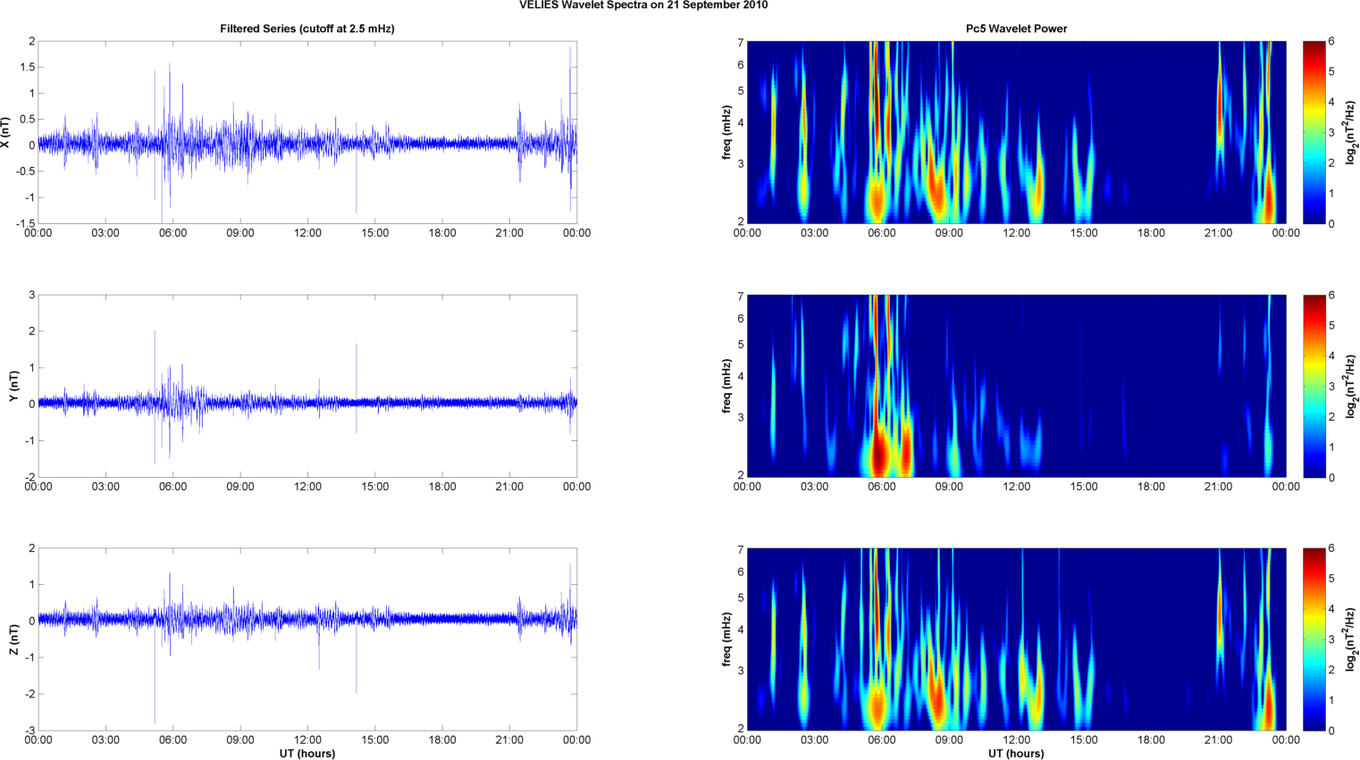Click the Z component wavelet power spectrogram
Image resolution: width=1360 pixels, height=760 pixels.
[1016, 639]
